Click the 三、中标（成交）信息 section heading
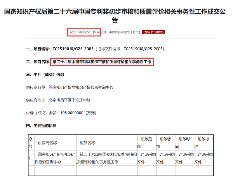The height and width of the screenshot is (178, 233). [45, 74]
